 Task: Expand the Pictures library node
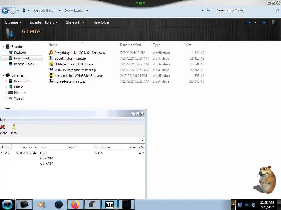[6, 92]
